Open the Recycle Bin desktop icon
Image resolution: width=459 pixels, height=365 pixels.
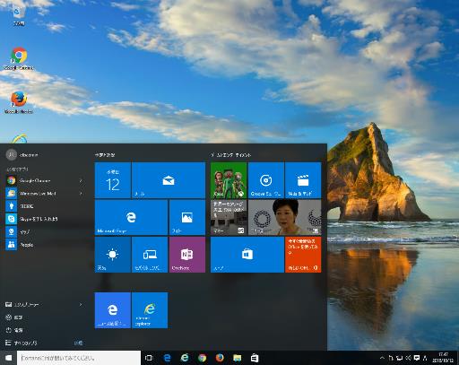18,15
